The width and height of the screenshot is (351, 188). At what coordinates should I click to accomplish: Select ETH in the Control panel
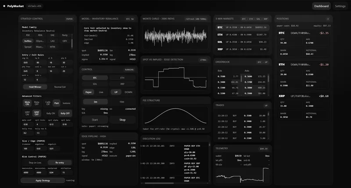(122, 78)
